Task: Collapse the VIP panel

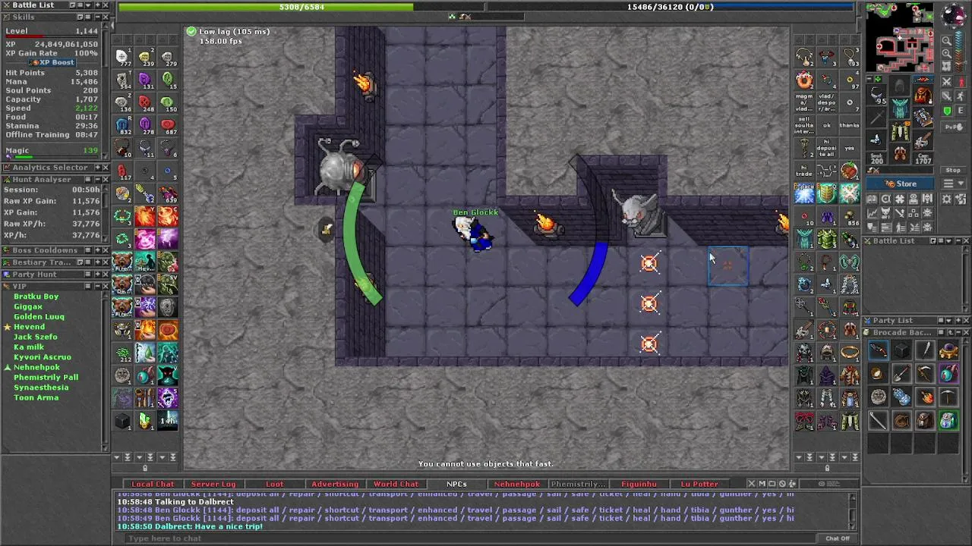Action: (x=96, y=287)
